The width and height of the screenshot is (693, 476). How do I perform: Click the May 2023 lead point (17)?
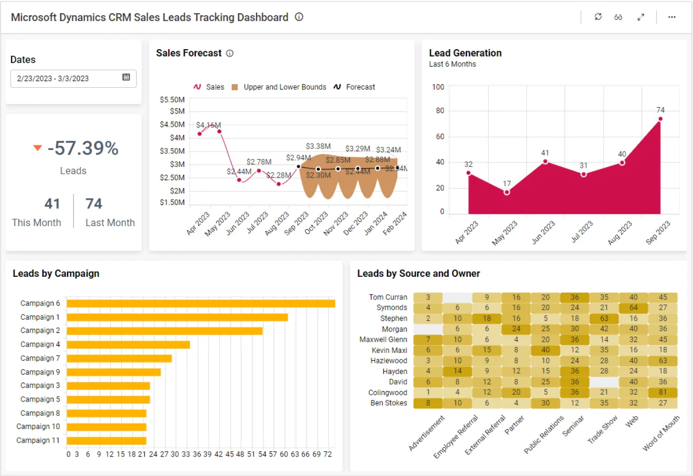point(507,192)
